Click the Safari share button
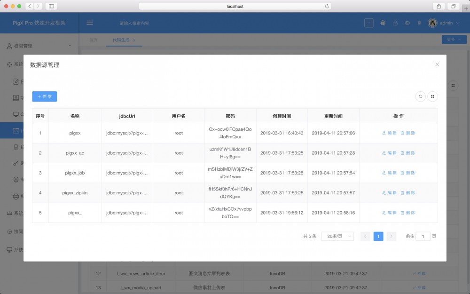 (x=439, y=6)
